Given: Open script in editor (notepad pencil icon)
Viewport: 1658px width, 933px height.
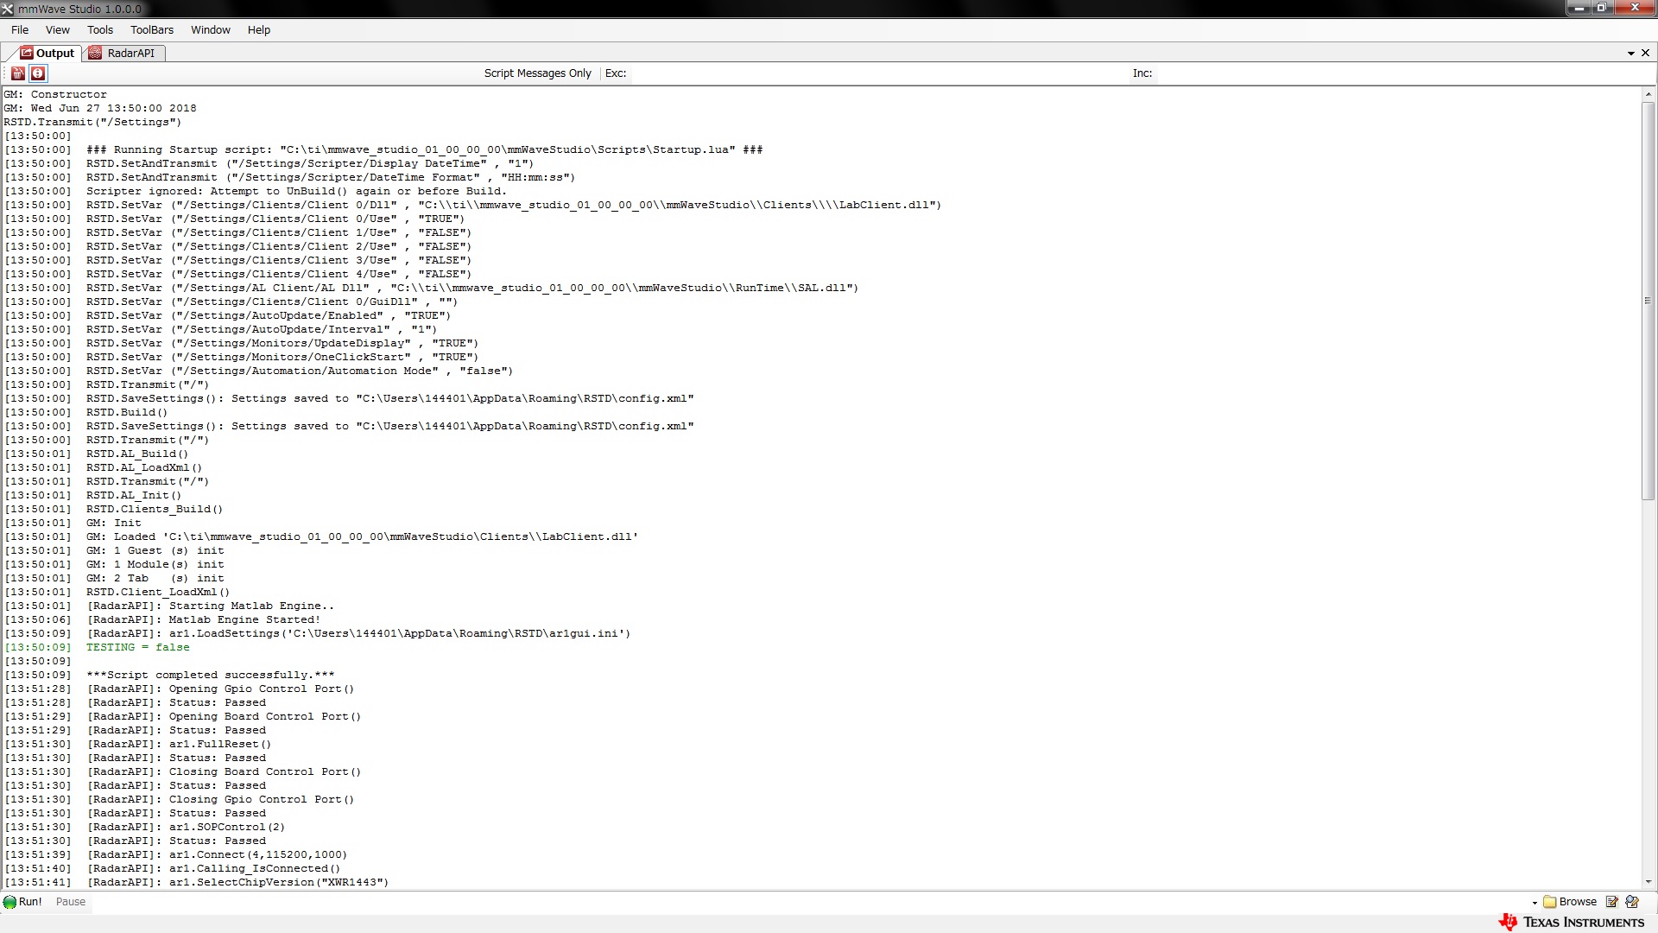Looking at the screenshot, I should 1611,902.
